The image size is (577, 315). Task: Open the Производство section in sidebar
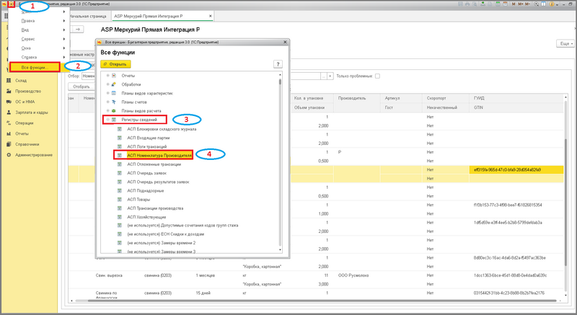click(x=28, y=91)
